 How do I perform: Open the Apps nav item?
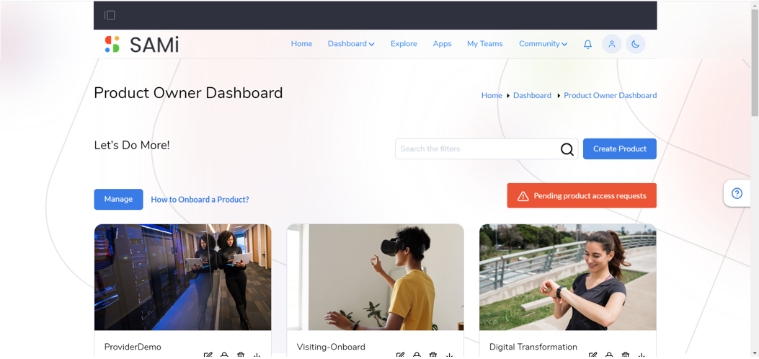442,44
